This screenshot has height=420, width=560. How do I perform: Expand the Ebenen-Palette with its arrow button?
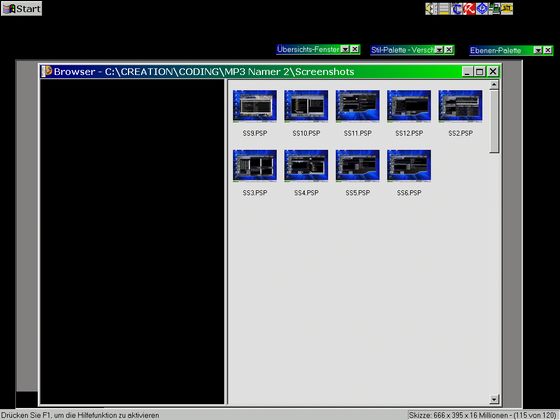pyautogui.click(x=538, y=50)
